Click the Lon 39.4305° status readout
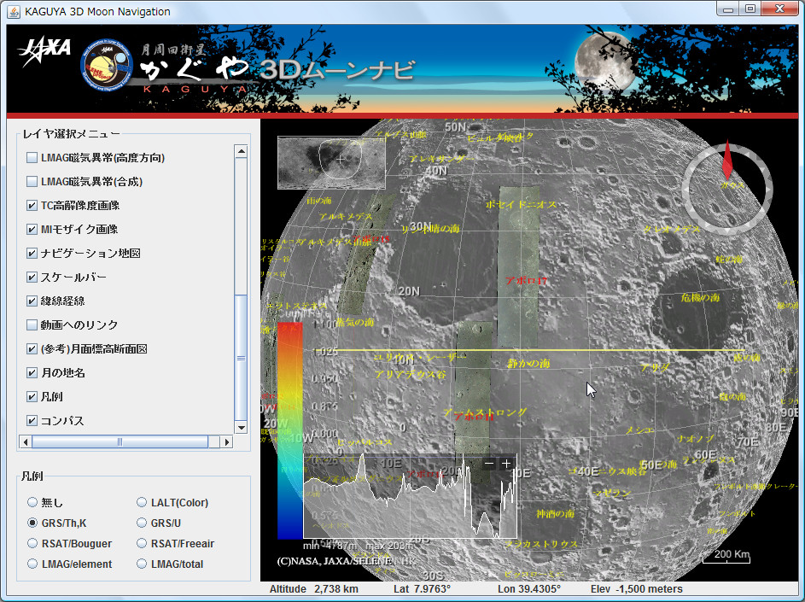 pos(529,589)
